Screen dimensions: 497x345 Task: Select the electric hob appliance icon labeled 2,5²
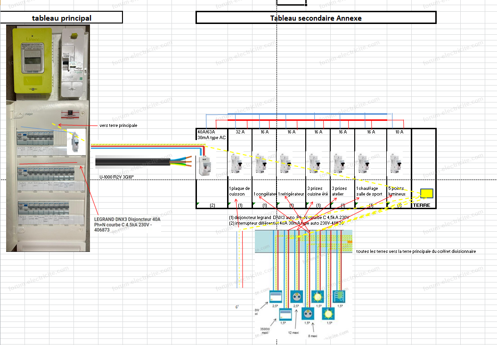[x=276, y=297]
